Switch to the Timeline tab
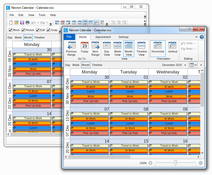 97,65
